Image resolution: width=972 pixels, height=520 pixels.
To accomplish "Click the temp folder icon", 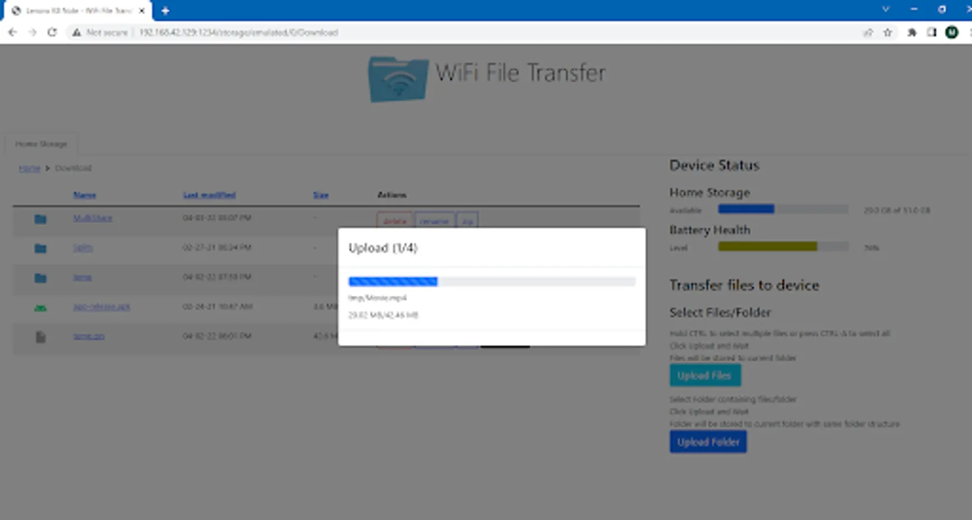I will click(x=40, y=278).
